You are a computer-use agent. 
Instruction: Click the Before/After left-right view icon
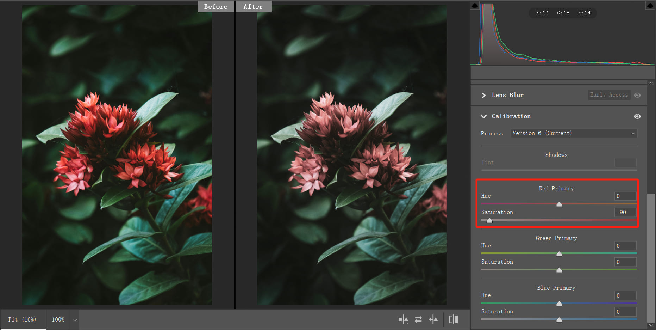(403, 320)
